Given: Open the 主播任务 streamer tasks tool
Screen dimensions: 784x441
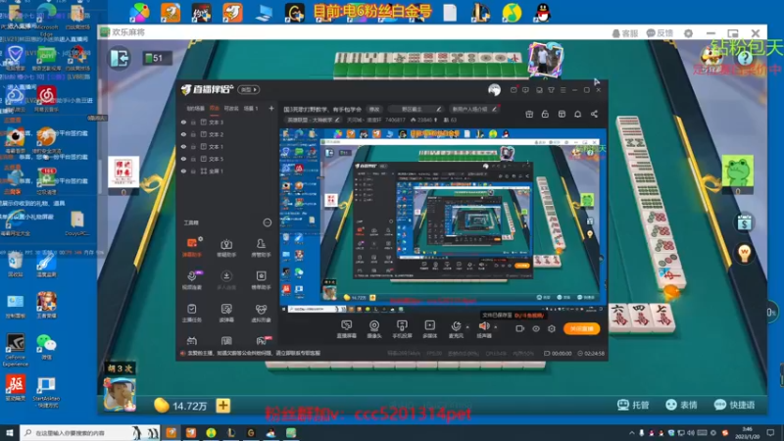Looking at the screenshot, I should [x=192, y=313].
